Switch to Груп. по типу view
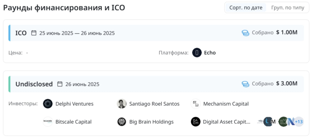This screenshot has width=317, height=138. tap(288, 8)
